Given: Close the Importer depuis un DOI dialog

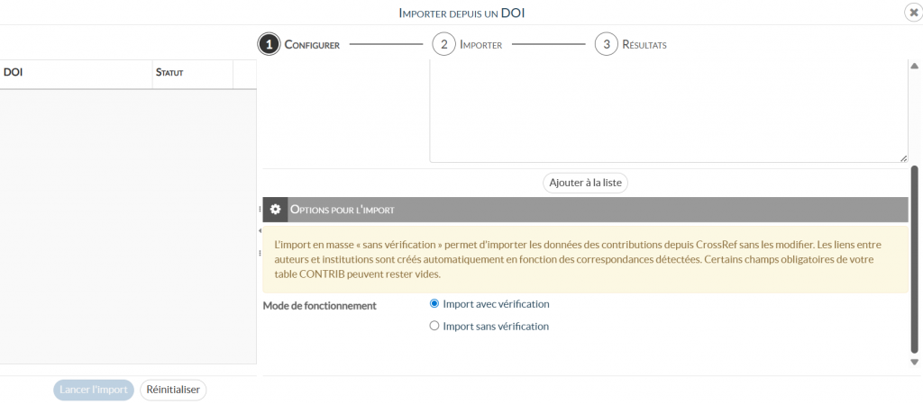Looking at the screenshot, I should click(x=912, y=12).
